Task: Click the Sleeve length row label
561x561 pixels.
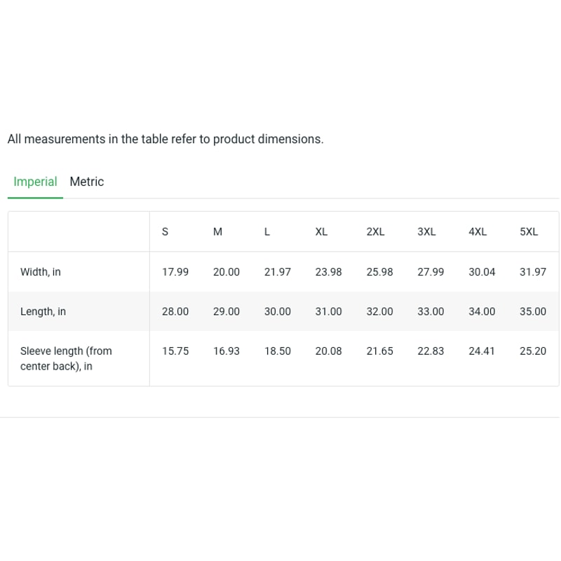Action: tap(66, 358)
